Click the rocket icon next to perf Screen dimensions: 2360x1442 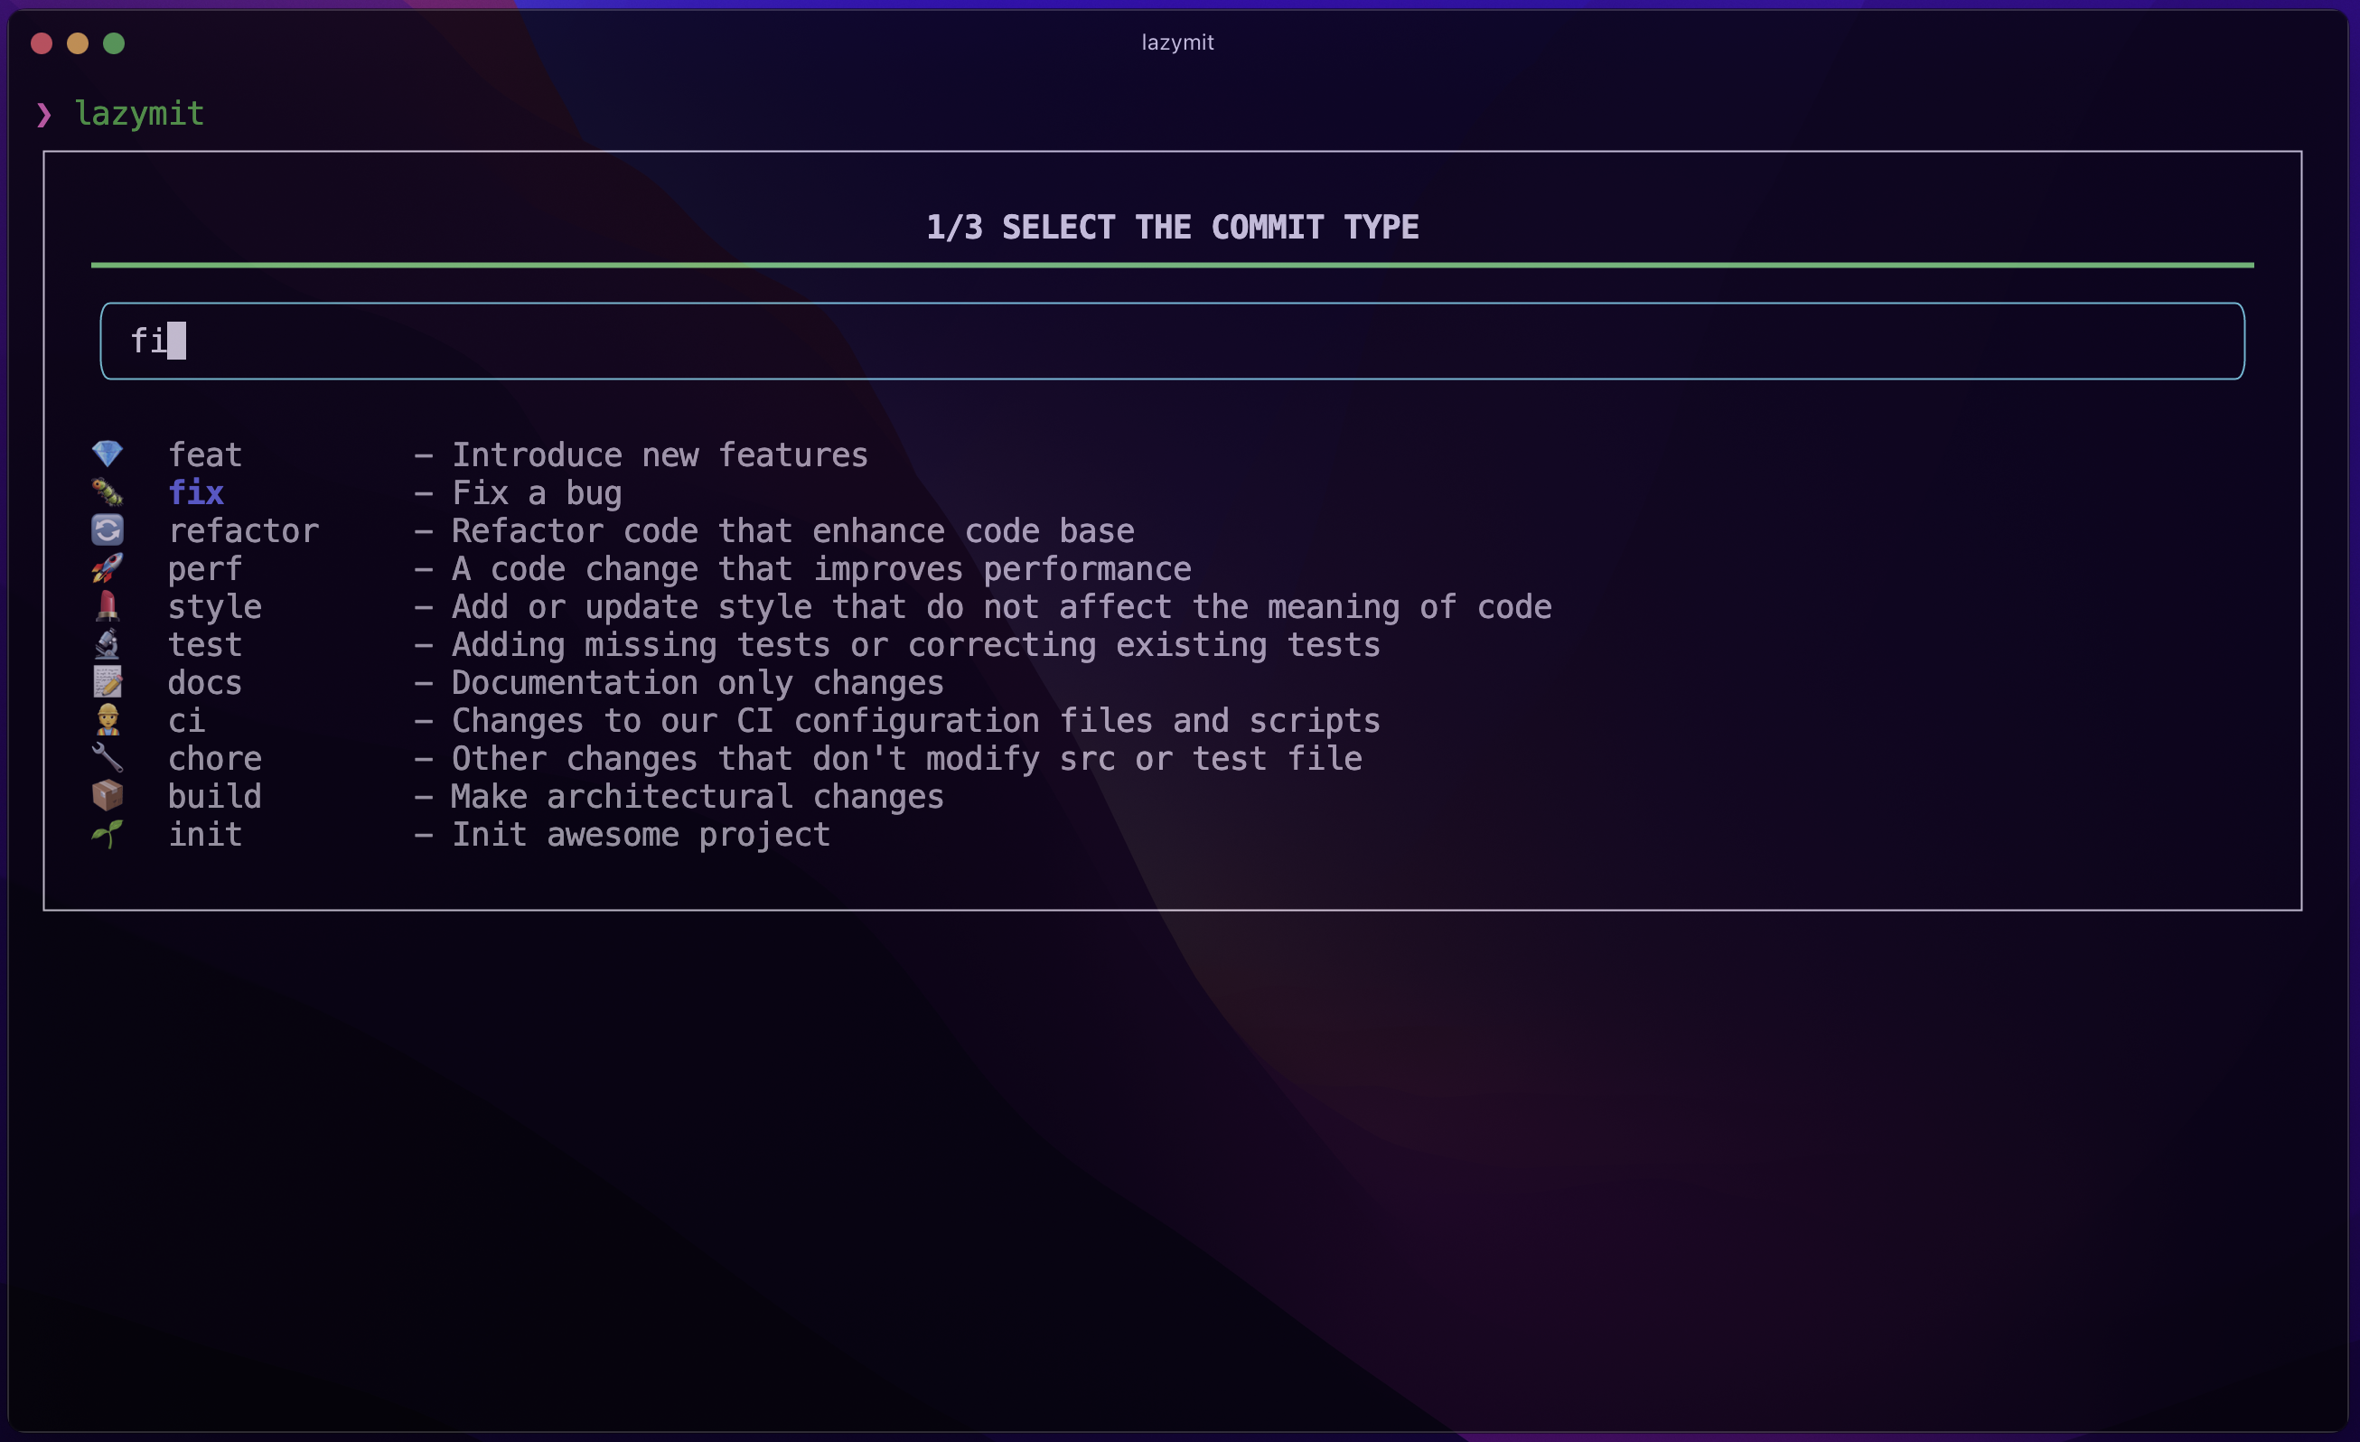coord(108,567)
